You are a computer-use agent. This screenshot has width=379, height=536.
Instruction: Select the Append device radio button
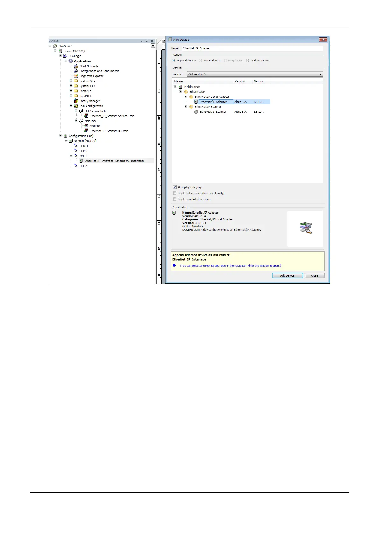(x=174, y=61)
